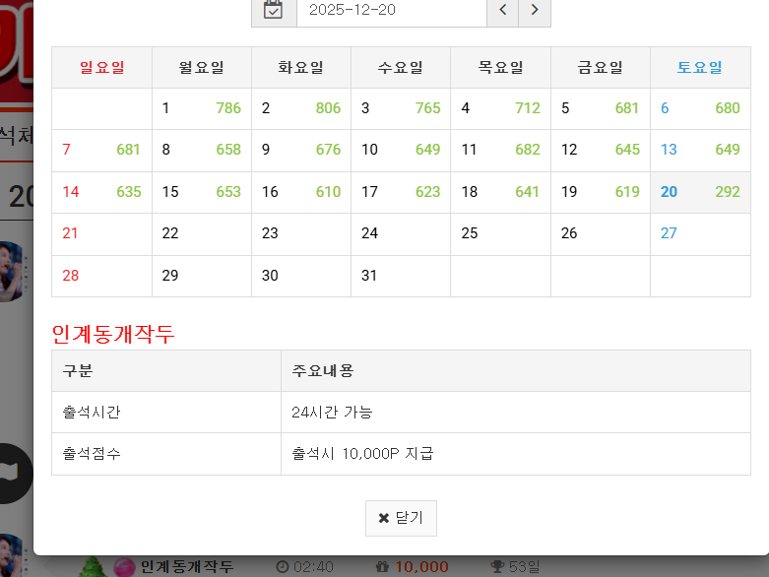Advance to next date with right chevron
769x577 pixels.
click(534, 10)
